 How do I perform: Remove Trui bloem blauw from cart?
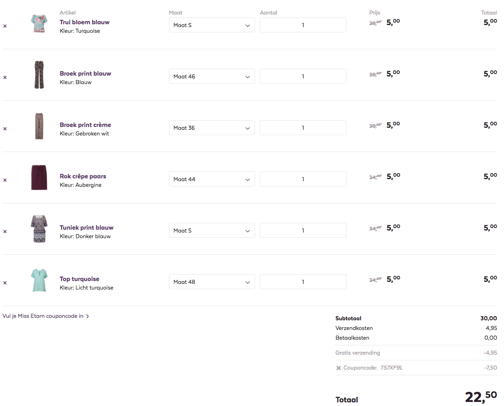(x=5, y=26)
